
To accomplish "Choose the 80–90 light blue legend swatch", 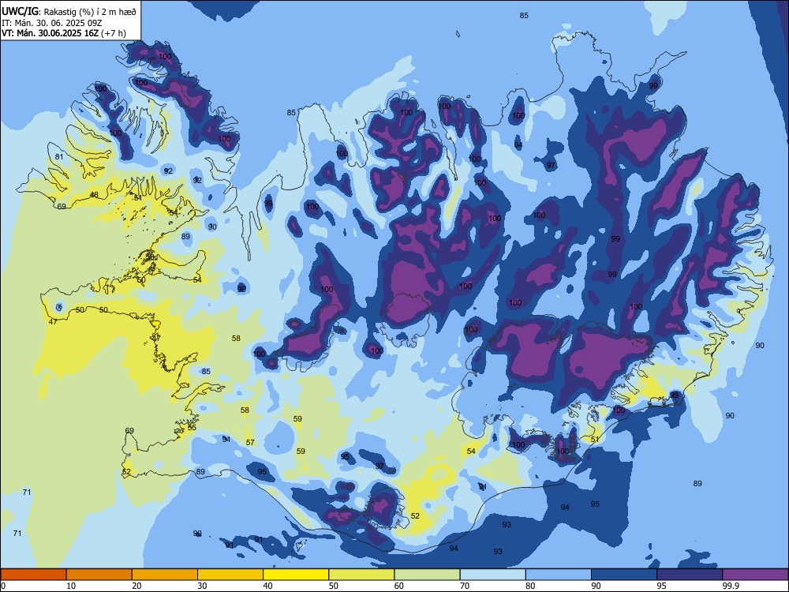I will (x=559, y=575).
